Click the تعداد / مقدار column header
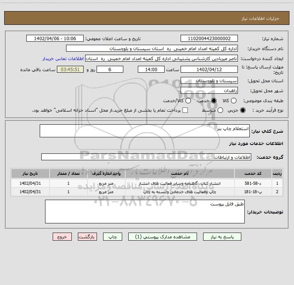 tap(68, 173)
